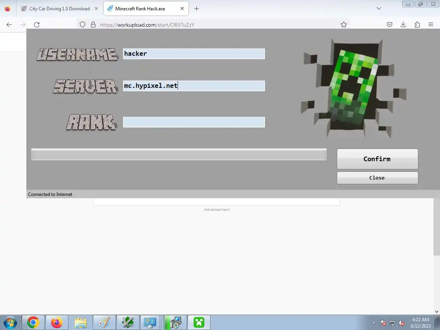Bookmark this page with the star
This screenshot has width=440, height=330.
tap(344, 25)
